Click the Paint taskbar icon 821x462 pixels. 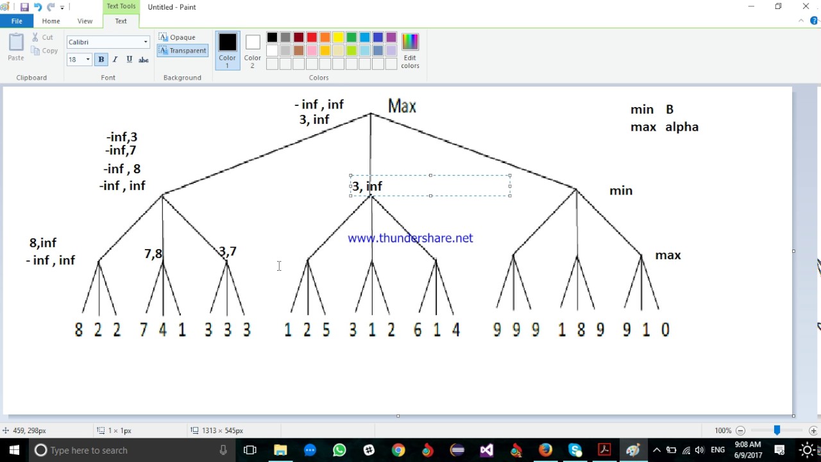(x=633, y=450)
